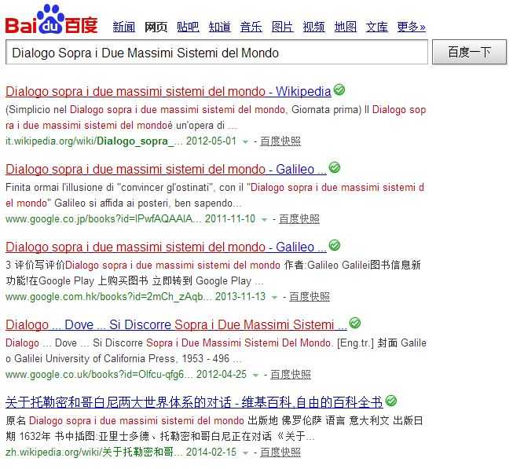Click snippet text starting 原名 Dialogo sopra
Screen dimensions: 513x469
[x=214, y=429]
